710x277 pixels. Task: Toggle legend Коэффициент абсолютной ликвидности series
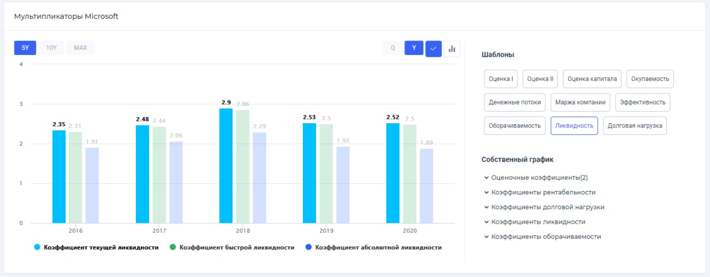(x=373, y=247)
